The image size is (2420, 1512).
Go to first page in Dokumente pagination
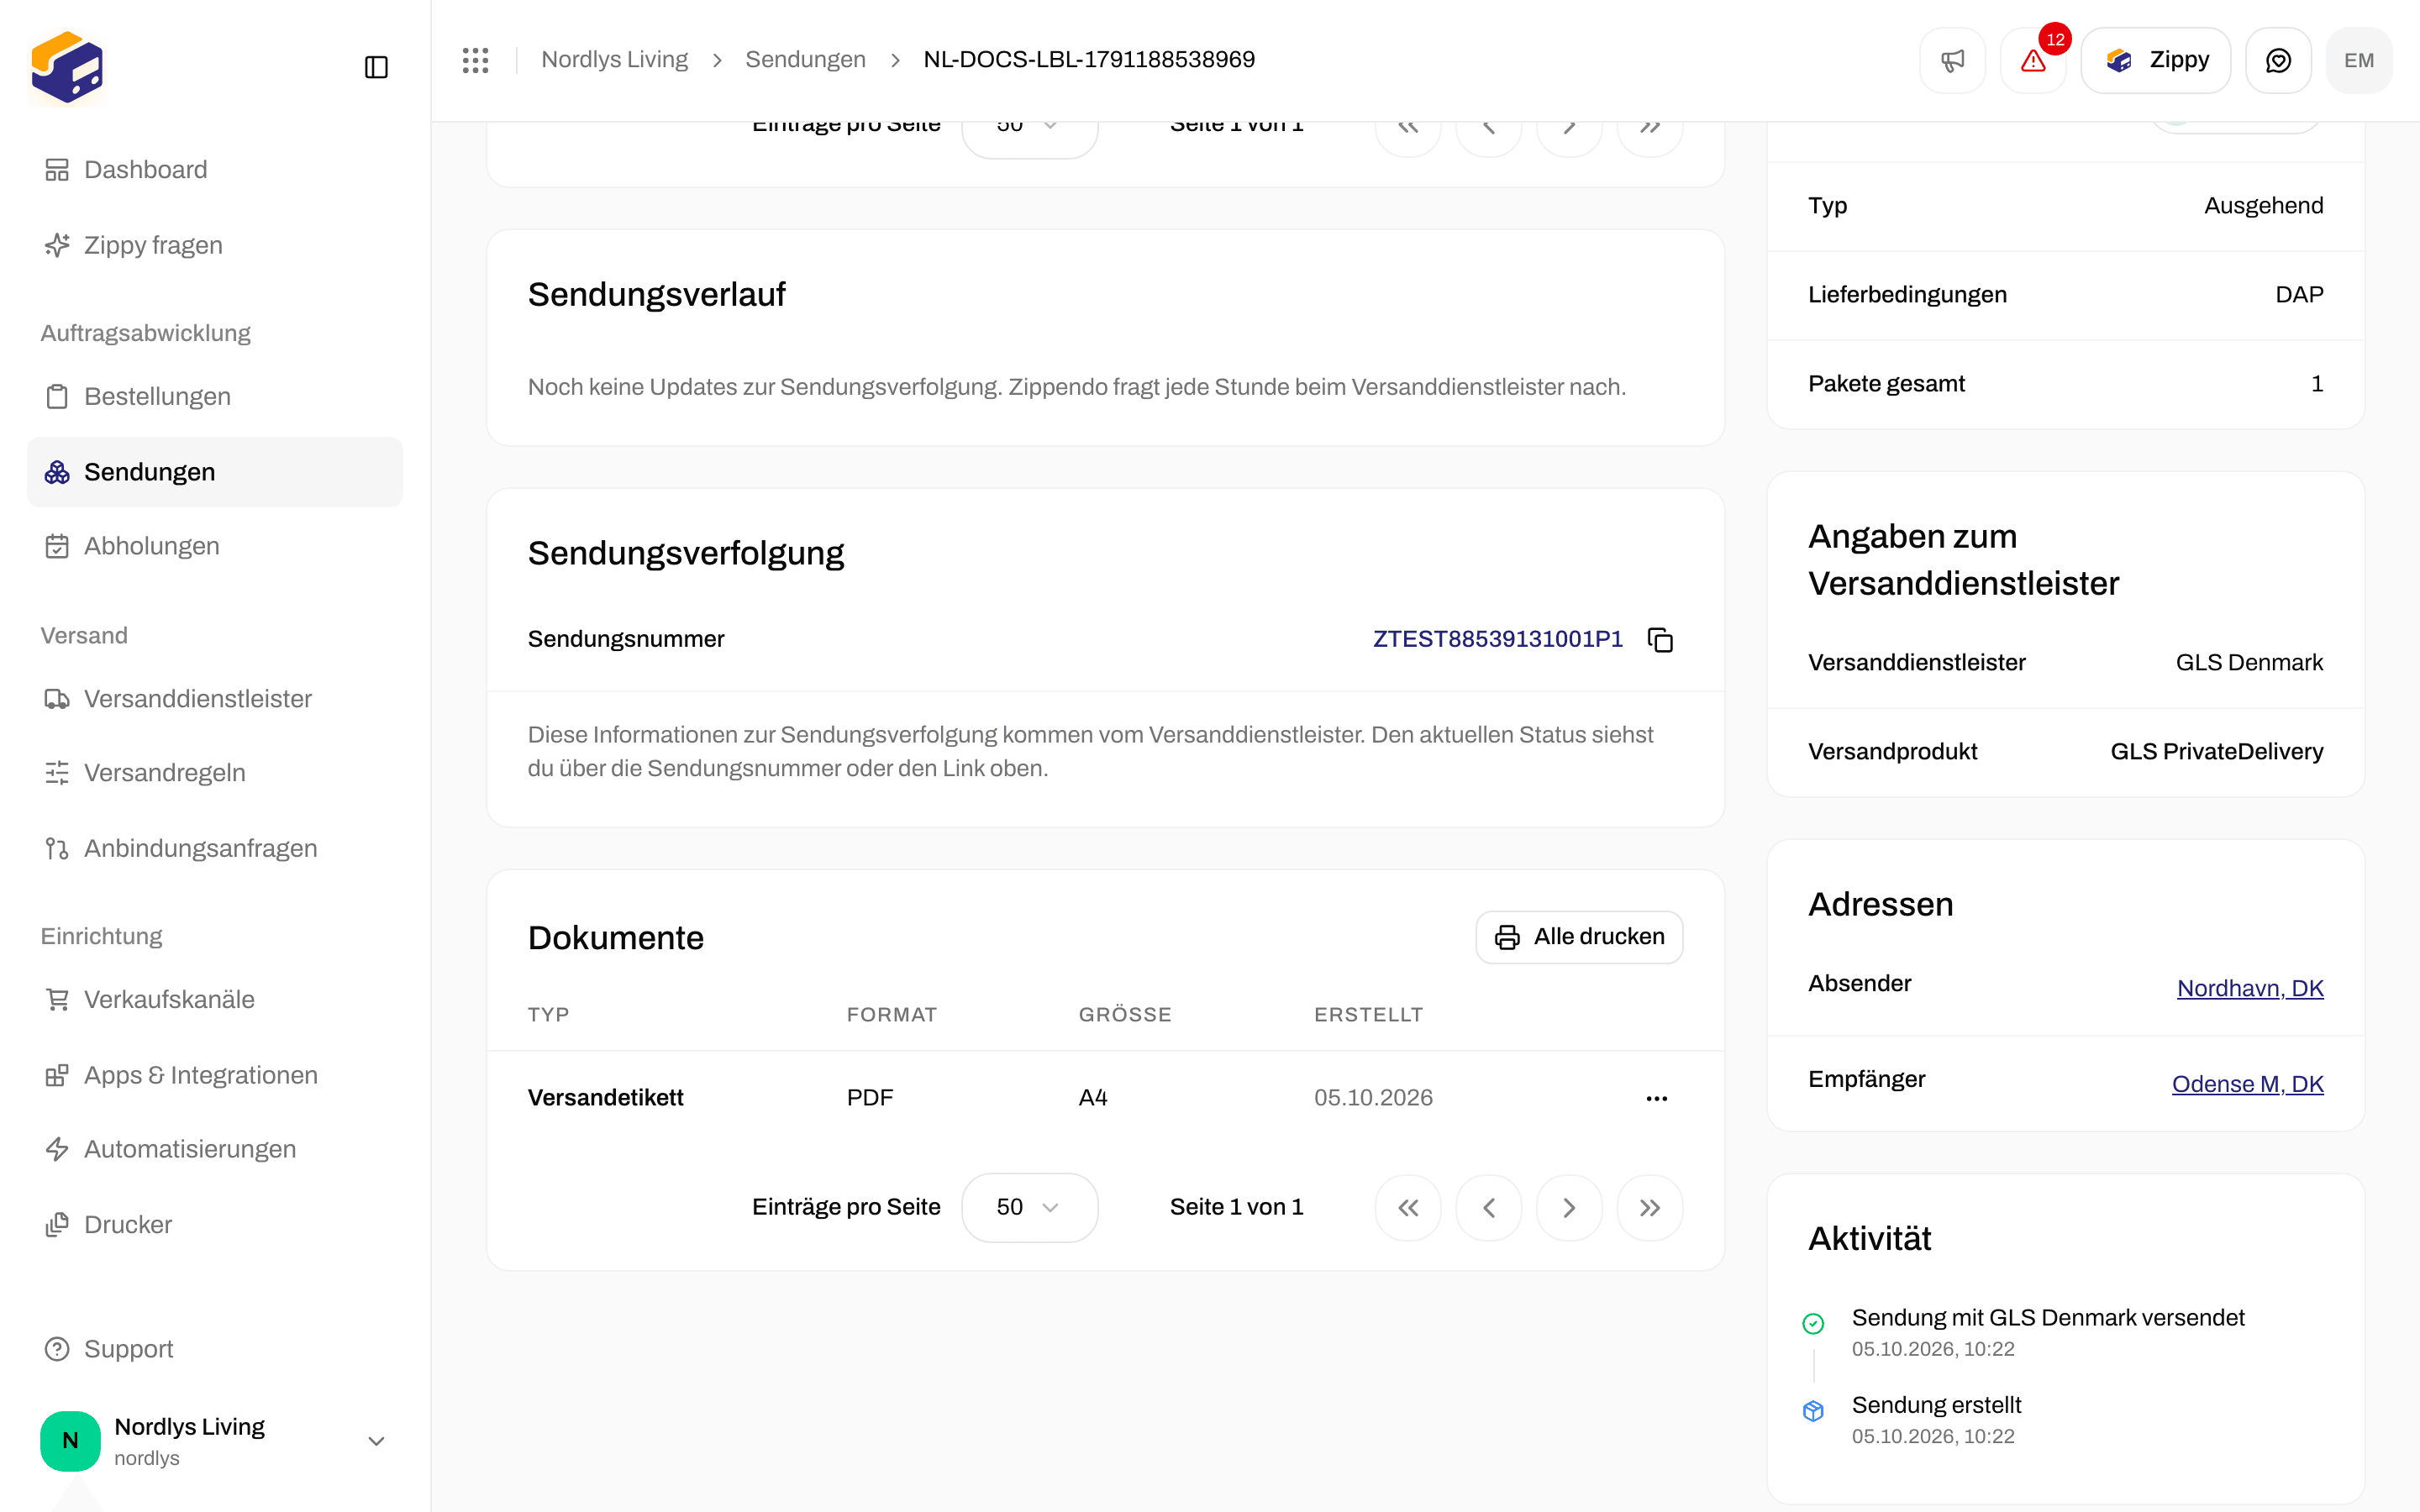point(1408,1208)
